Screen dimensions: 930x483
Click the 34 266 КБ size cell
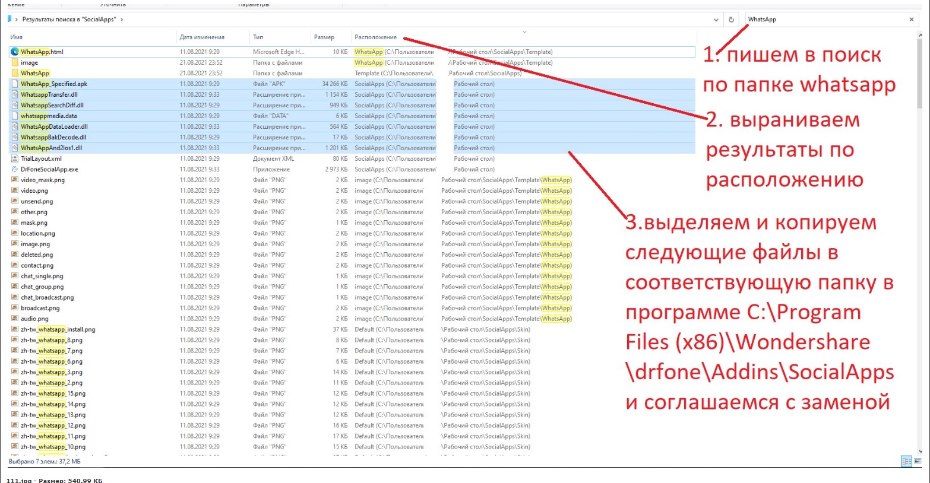335,84
